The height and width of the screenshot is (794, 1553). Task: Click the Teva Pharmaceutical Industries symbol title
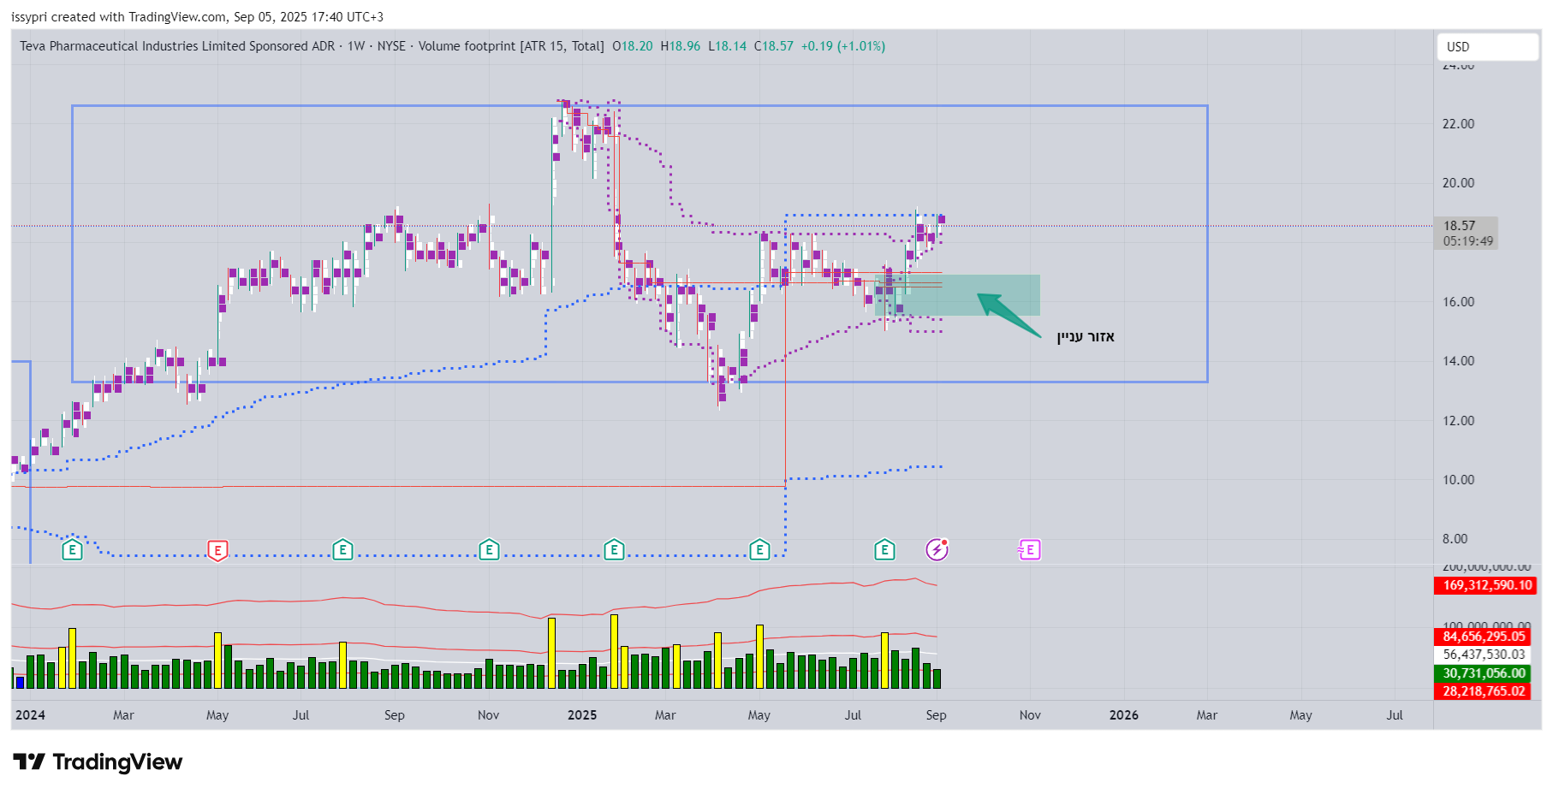click(x=177, y=46)
